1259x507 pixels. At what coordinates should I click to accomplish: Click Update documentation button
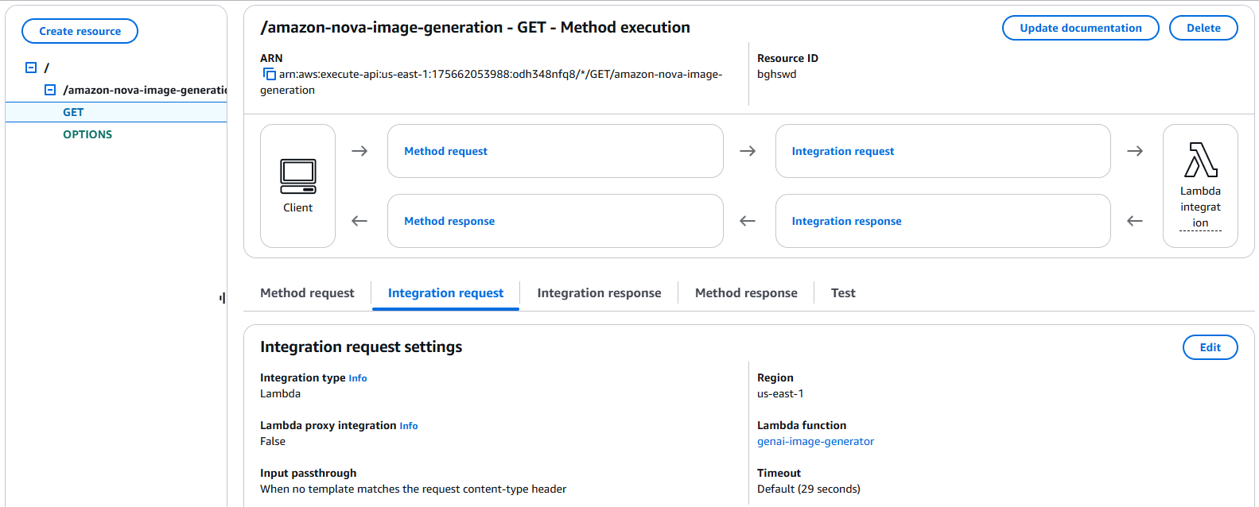1080,28
